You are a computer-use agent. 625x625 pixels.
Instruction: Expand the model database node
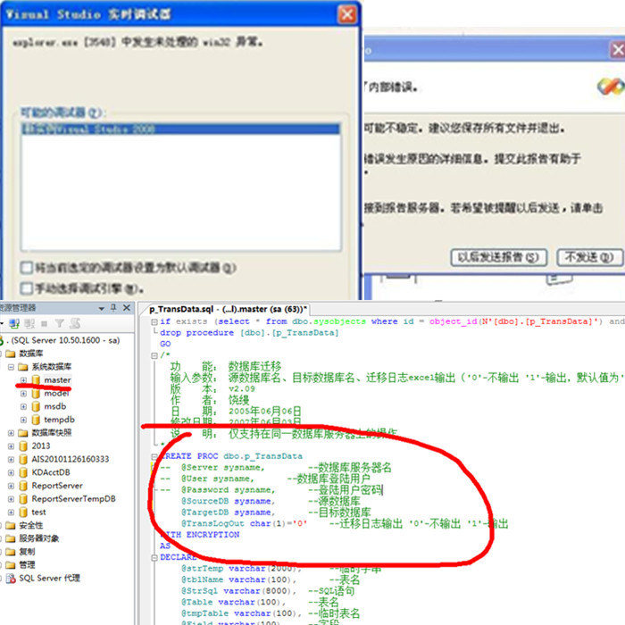pyautogui.click(x=23, y=394)
